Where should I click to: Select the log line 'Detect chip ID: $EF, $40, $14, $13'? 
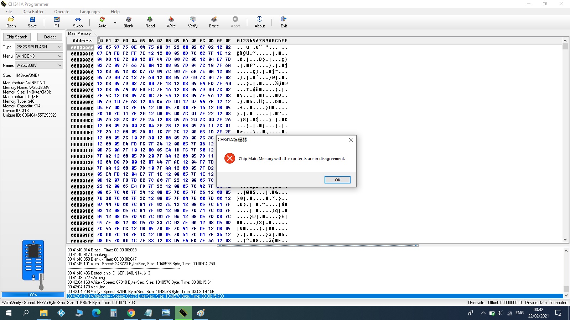(109, 273)
